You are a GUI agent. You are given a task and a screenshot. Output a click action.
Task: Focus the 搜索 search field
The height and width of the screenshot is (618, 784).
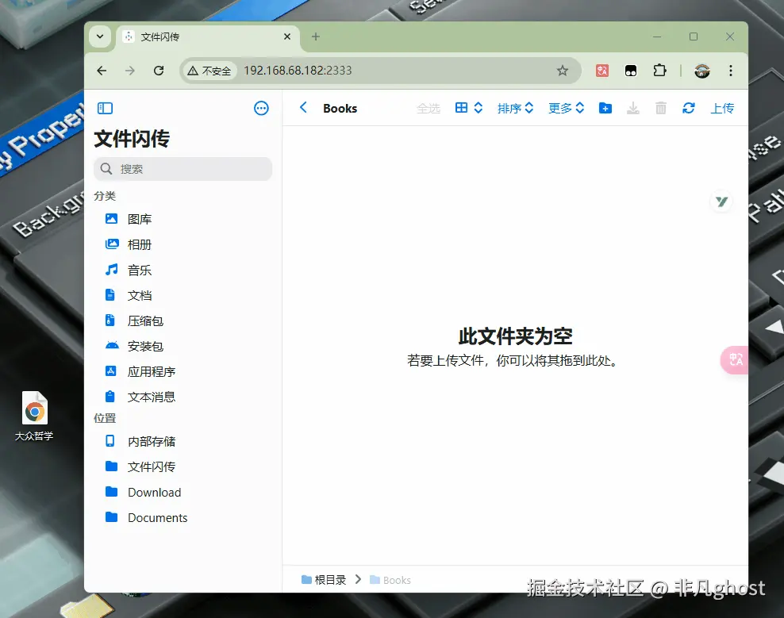[x=183, y=169]
